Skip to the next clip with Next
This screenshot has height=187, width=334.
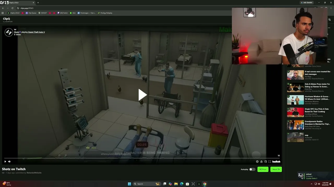(x=276, y=169)
